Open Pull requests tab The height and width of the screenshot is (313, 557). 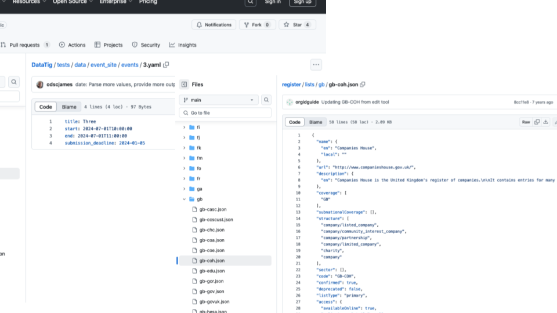25,45
